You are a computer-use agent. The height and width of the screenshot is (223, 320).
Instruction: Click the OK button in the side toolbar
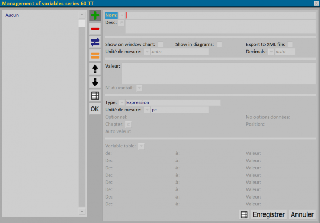coord(95,109)
